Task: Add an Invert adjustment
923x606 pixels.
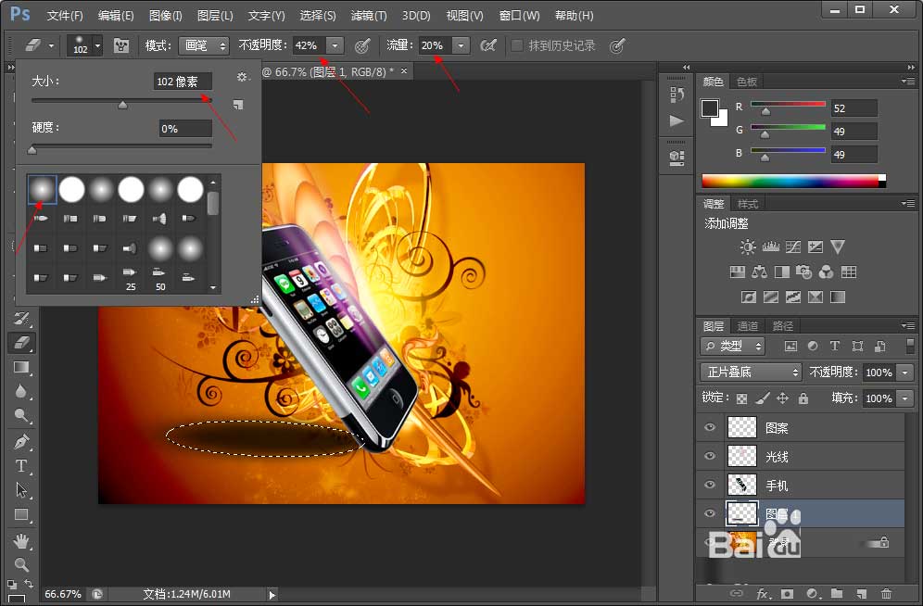Action: [748, 297]
